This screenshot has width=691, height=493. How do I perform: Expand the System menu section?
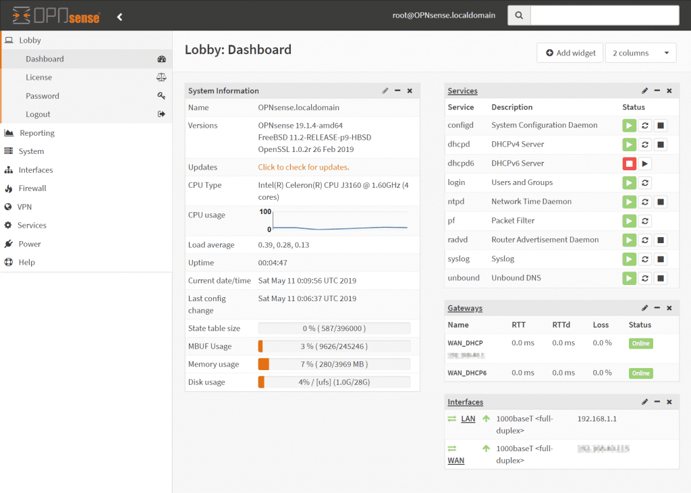click(86, 151)
